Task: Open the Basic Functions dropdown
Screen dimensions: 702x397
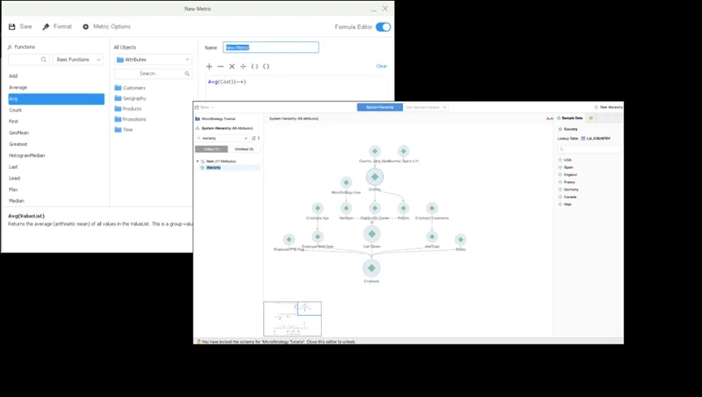Action: click(79, 59)
